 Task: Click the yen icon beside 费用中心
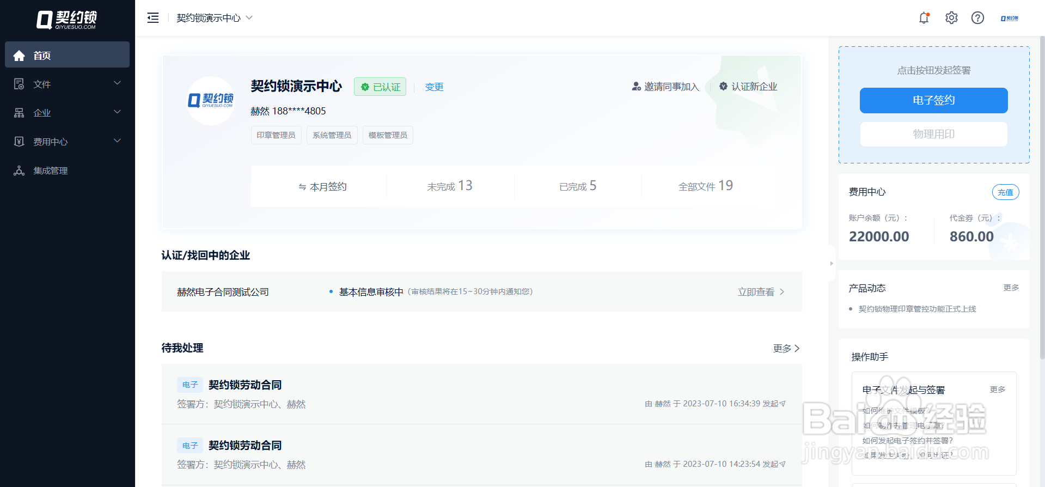point(19,142)
